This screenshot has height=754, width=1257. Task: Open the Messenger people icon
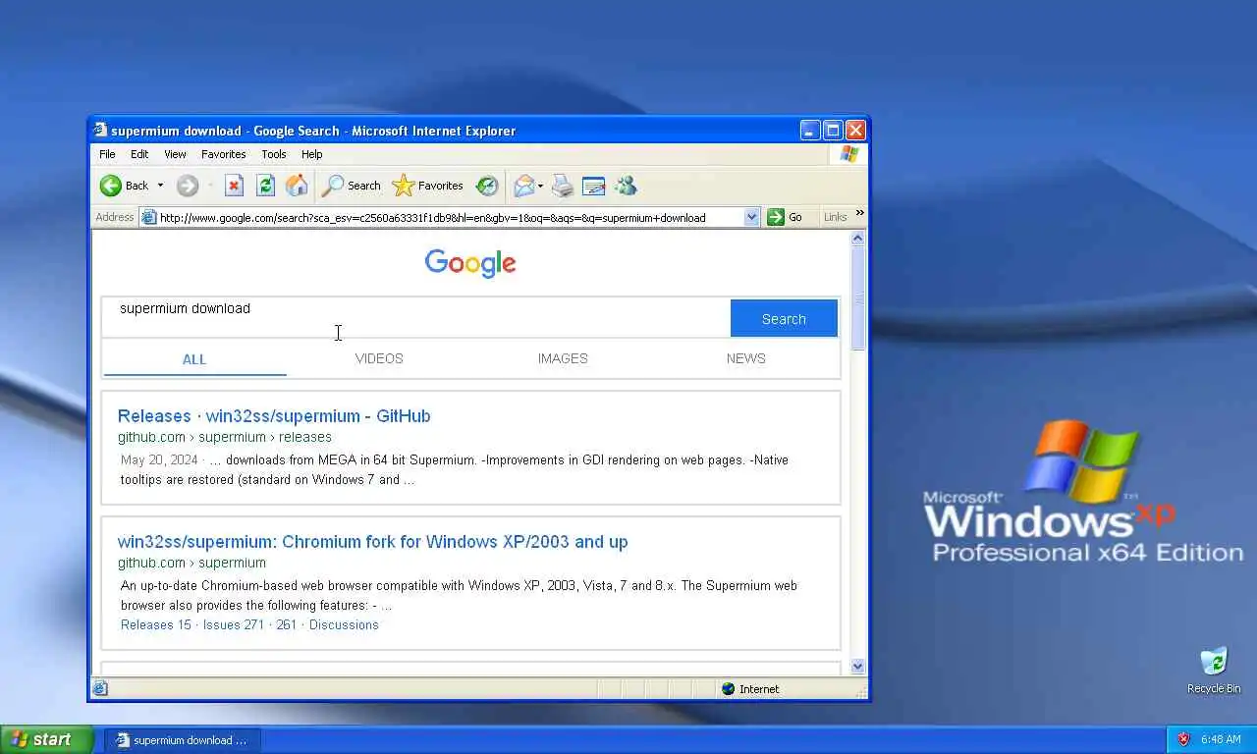click(x=626, y=186)
